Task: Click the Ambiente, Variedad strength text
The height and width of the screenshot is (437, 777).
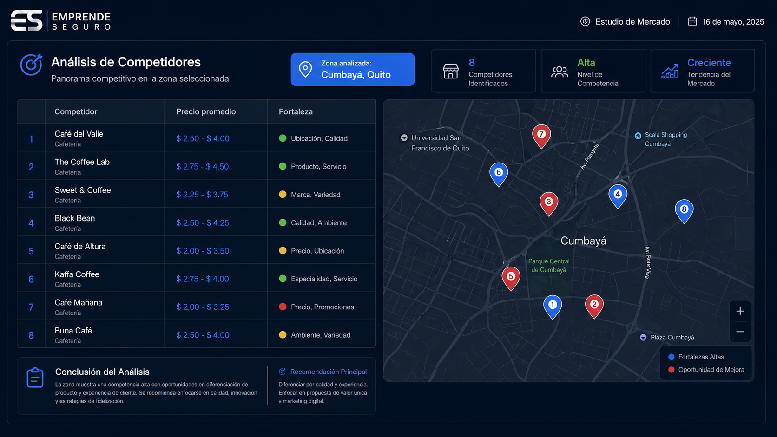Action: (321, 335)
